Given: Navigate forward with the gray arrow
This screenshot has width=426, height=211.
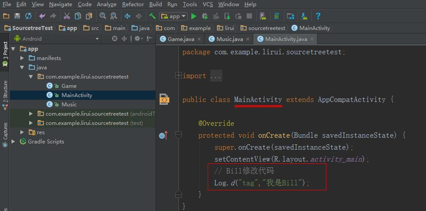Looking at the screenshot, I should coord(139,16).
